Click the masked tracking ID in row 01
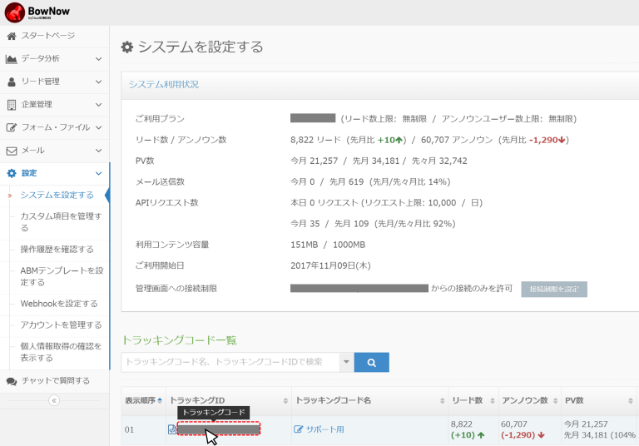The image size is (639, 446). 219,429
